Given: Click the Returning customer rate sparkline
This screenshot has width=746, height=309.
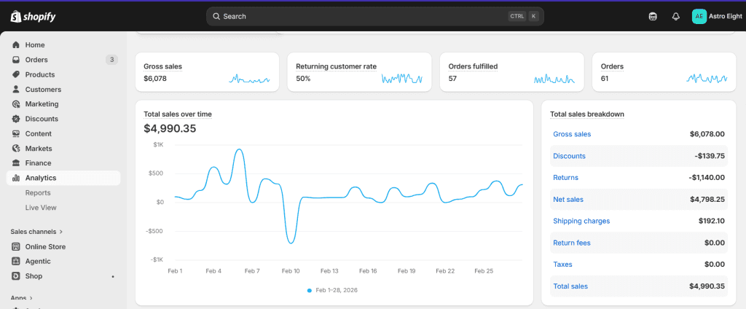Looking at the screenshot, I should point(402,79).
